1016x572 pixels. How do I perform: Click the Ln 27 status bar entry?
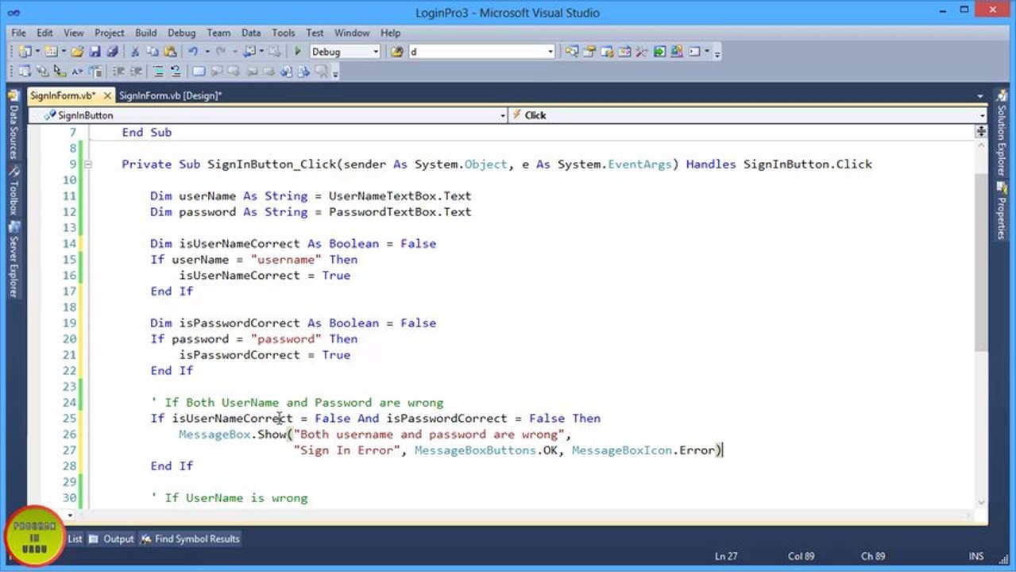(x=727, y=556)
